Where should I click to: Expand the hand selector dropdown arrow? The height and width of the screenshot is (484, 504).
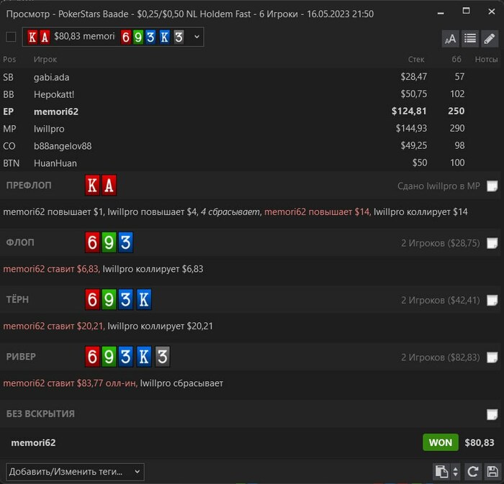tap(197, 37)
